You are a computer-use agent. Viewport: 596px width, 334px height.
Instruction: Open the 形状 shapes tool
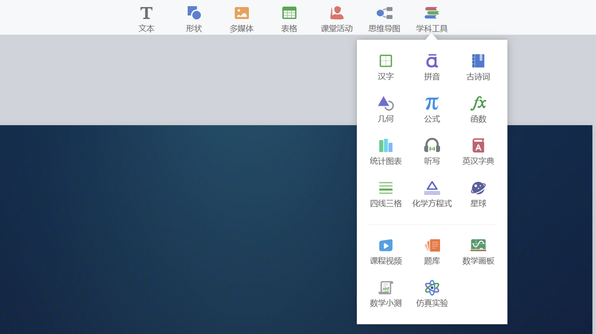click(194, 19)
